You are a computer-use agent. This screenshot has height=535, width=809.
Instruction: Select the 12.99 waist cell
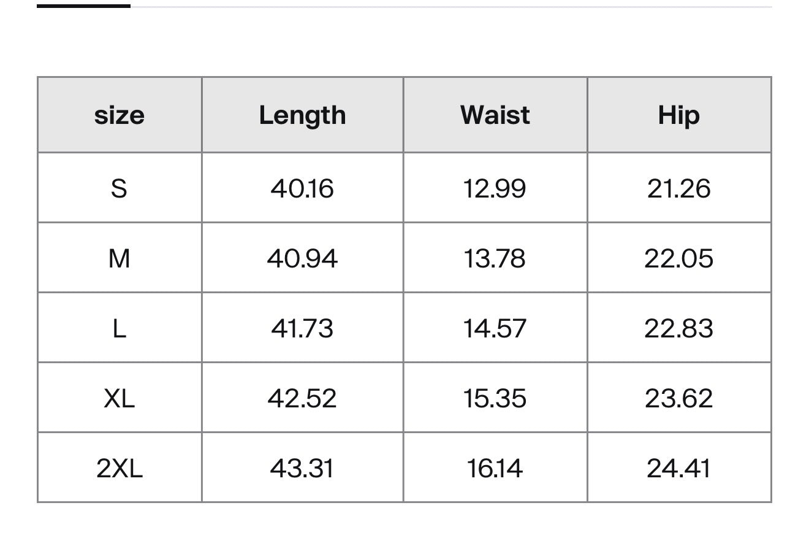click(495, 188)
